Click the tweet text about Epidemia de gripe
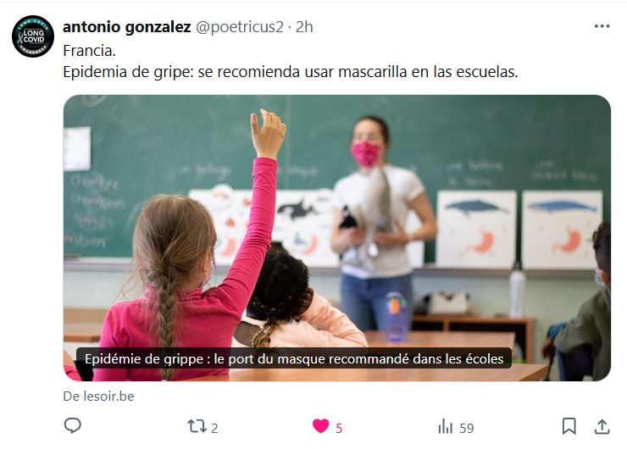This screenshot has height=449, width=627. pyautogui.click(x=291, y=72)
